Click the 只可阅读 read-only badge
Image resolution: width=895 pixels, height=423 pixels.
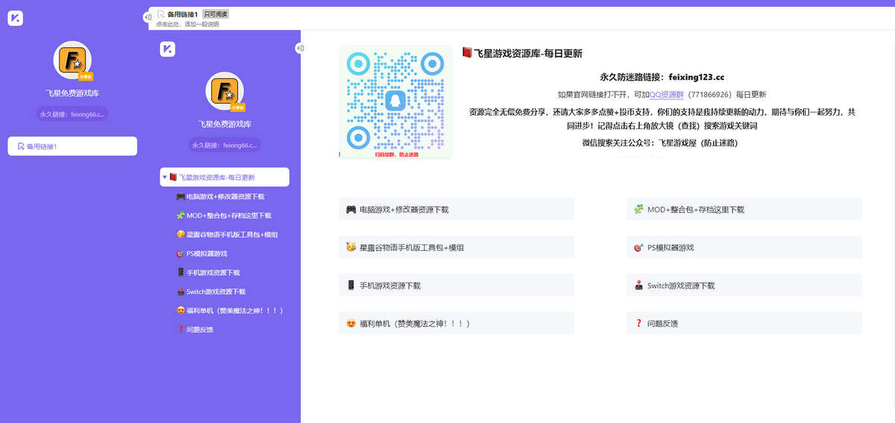tap(216, 14)
